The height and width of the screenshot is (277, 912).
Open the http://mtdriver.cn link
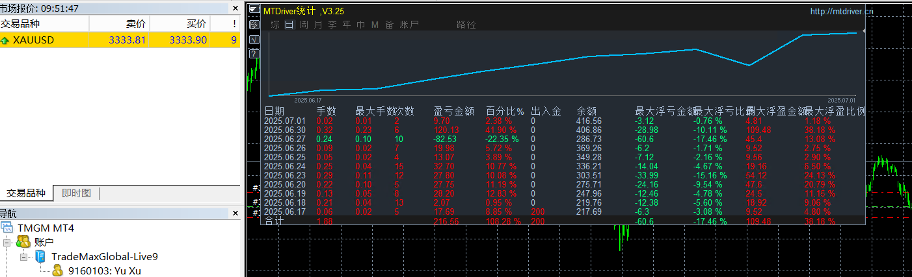pyautogui.click(x=841, y=11)
